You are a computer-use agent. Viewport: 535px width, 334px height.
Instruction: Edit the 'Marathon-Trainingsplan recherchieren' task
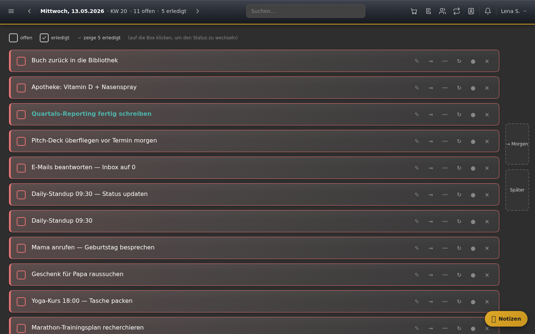[x=417, y=328]
